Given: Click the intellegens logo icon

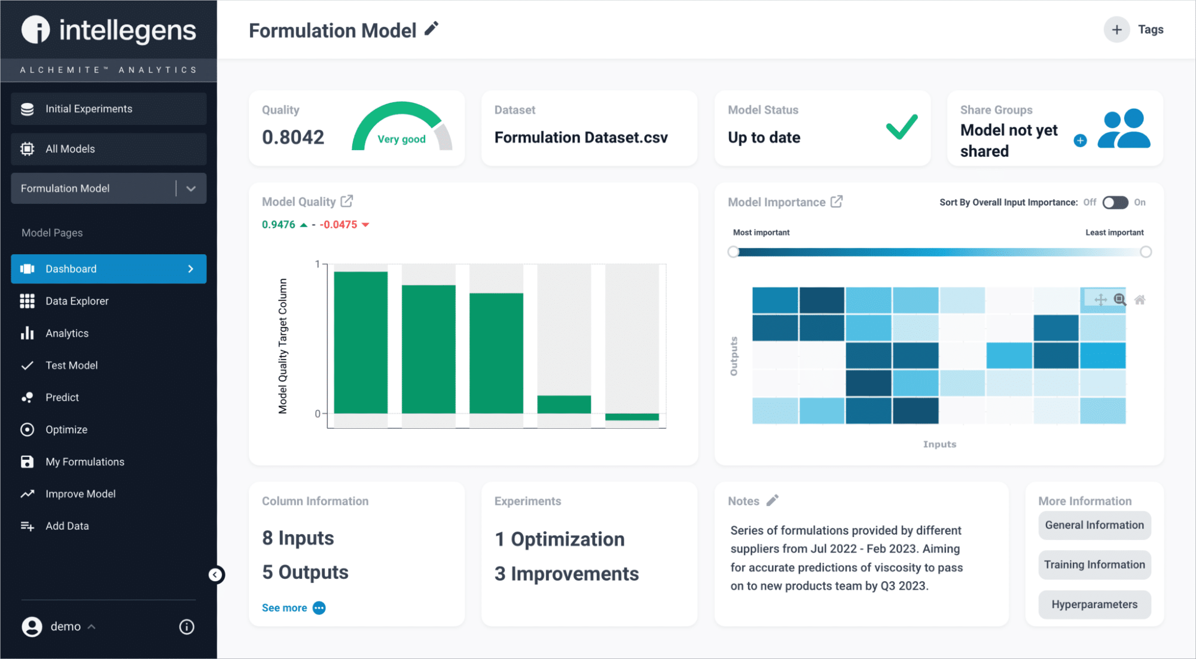Looking at the screenshot, I should 36,30.
